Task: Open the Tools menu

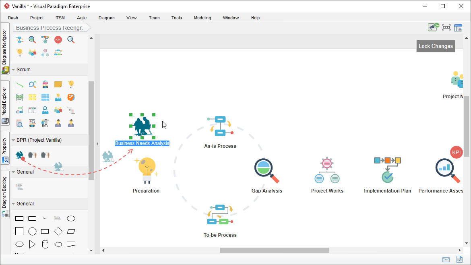Action: (177, 18)
